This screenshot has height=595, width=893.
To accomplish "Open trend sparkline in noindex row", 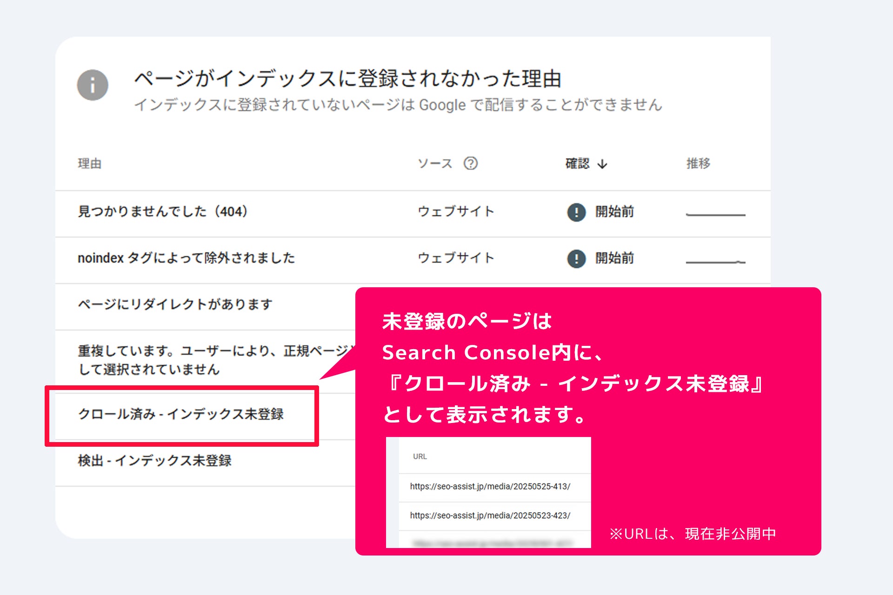I will click(715, 261).
